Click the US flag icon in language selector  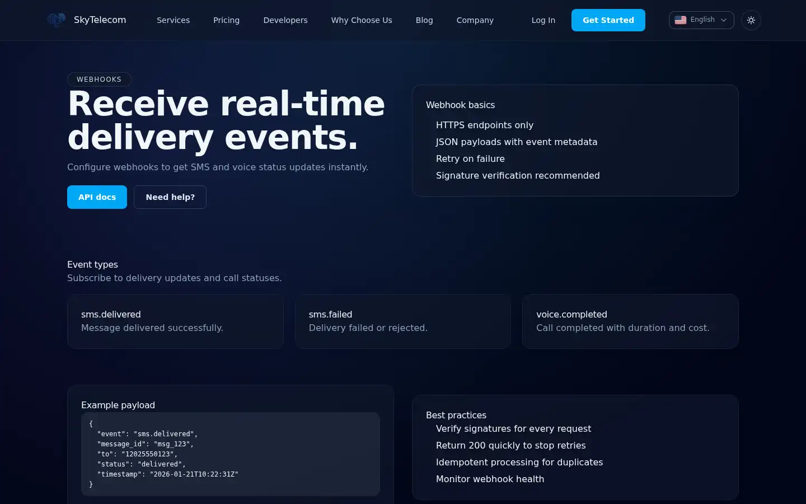(681, 20)
